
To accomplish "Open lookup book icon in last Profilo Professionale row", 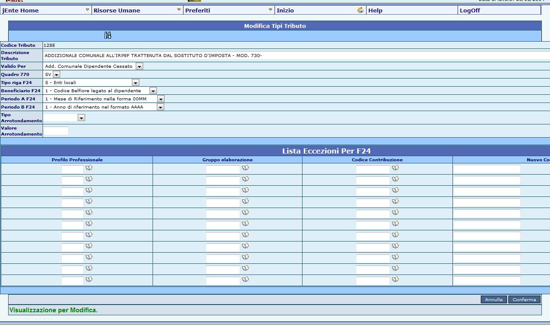I will [x=89, y=280].
